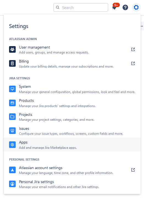Open the Issues settings entry
The image size is (144, 199).
click(x=72, y=131)
